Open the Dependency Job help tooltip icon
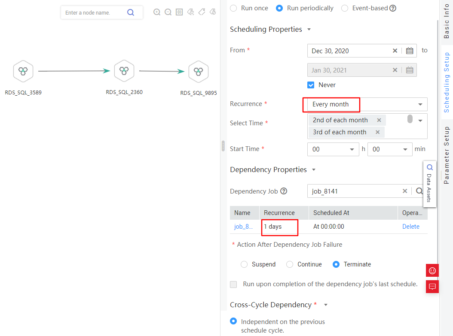 coord(284,191)
